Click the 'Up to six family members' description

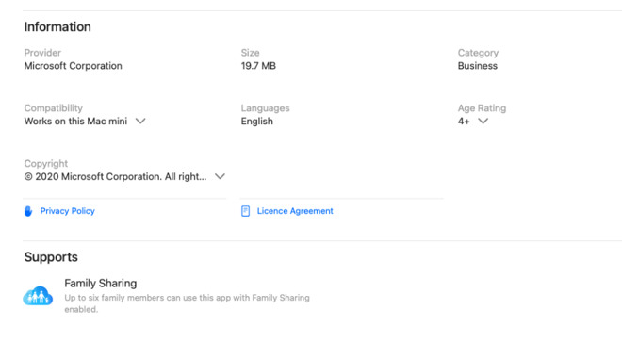tap(187, 303)
